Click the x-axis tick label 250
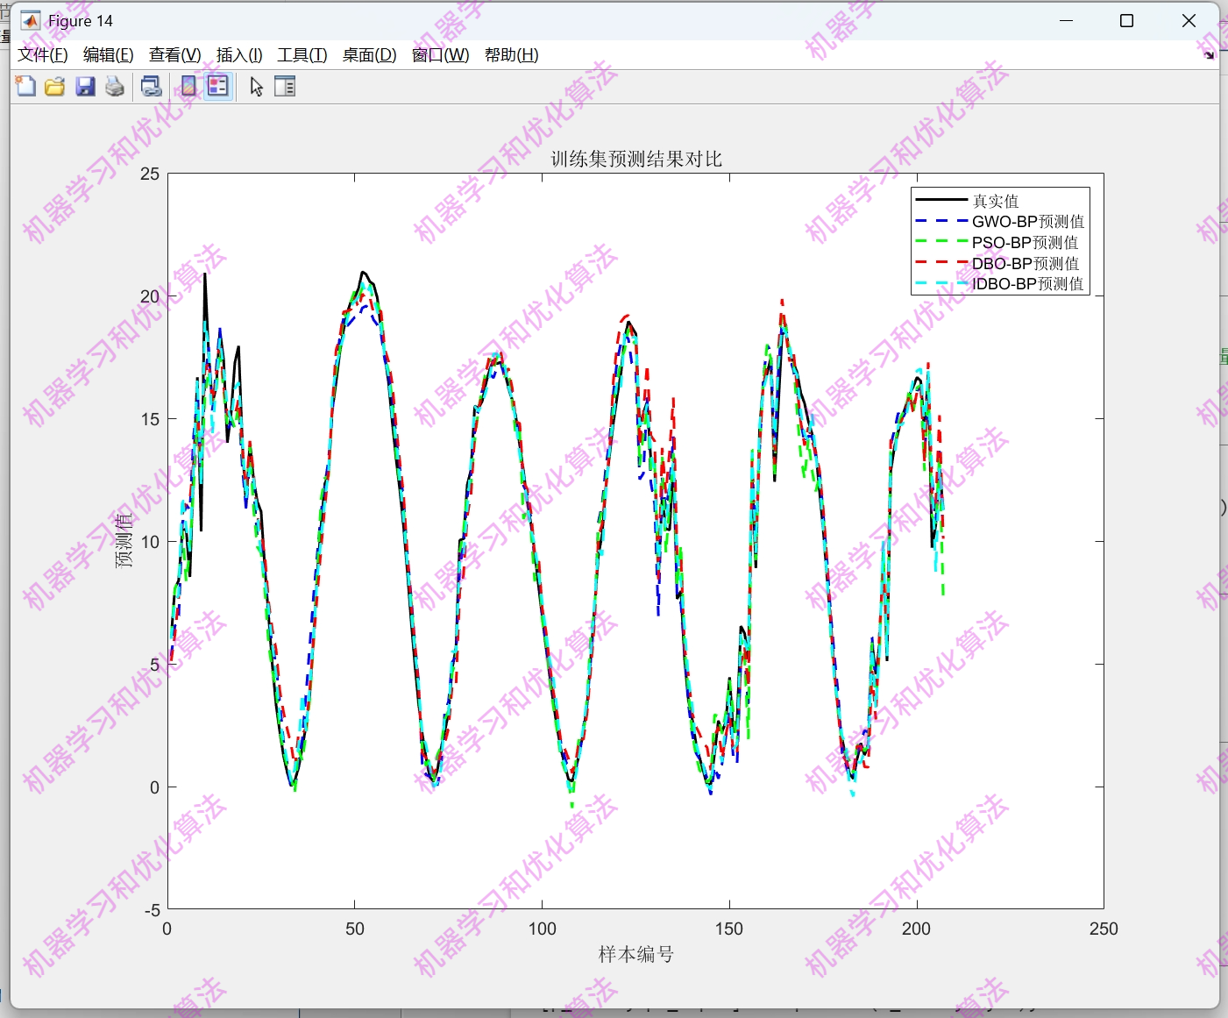This screenshot has width=1228, height=1018. tap(1104, 929)
